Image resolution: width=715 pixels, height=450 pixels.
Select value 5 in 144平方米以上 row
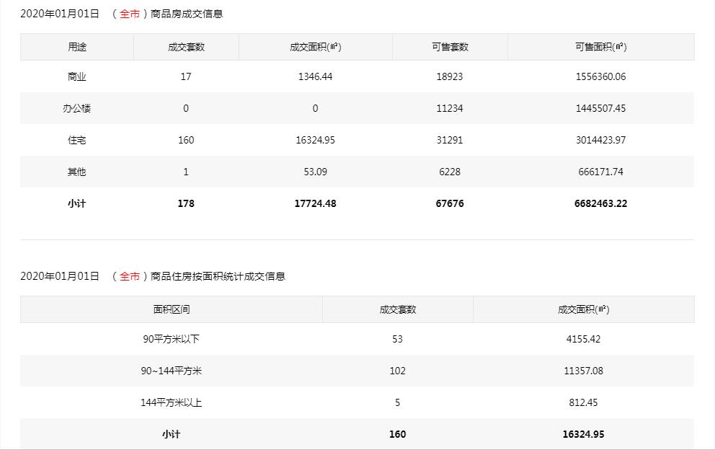398,402
